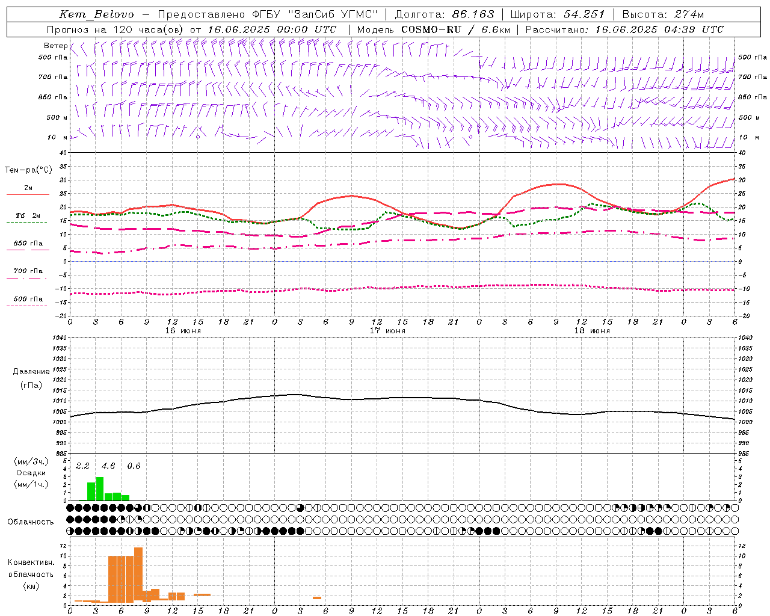Click the 850 гПа temperature legend label
Screen dimensions: 770x616
28,244
